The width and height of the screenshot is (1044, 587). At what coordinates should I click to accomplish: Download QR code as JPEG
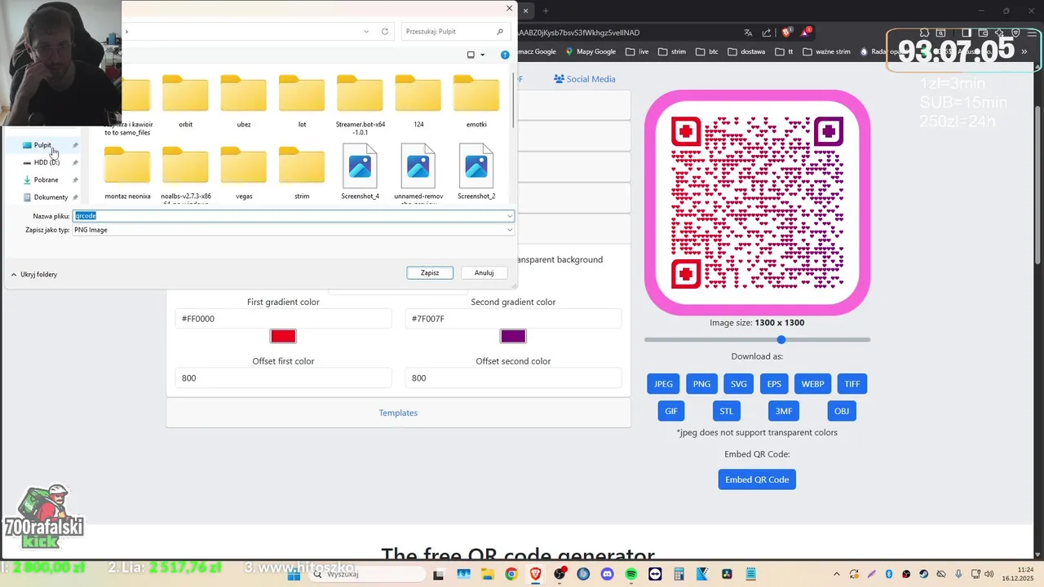pyautogui.click(x=663, y=384)
